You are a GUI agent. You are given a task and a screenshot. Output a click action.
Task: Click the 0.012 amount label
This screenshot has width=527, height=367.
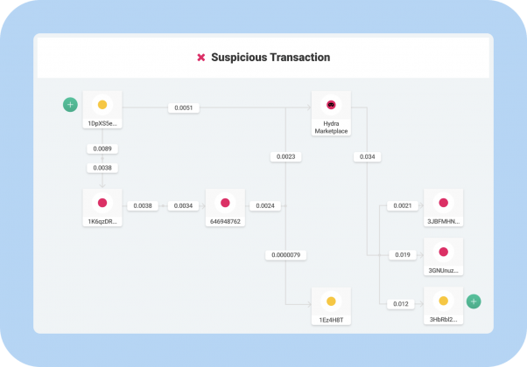click(401, 304)
